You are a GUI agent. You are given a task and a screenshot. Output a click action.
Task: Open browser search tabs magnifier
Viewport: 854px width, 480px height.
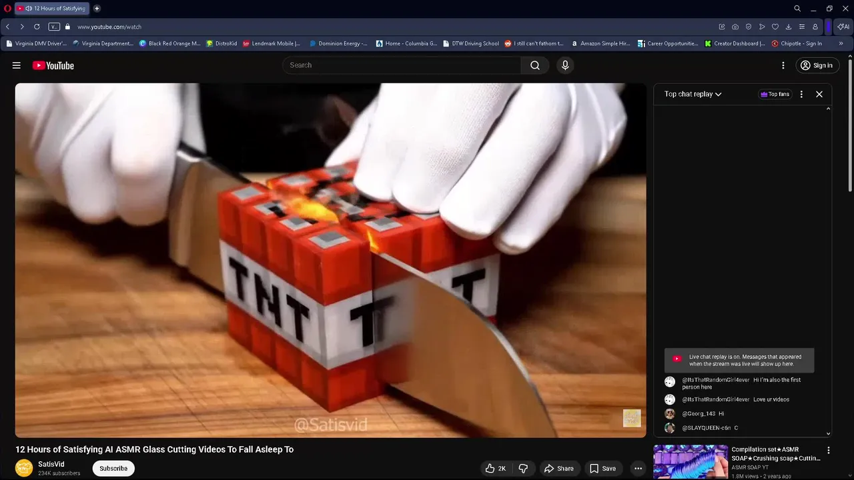[x=797, y=9]
